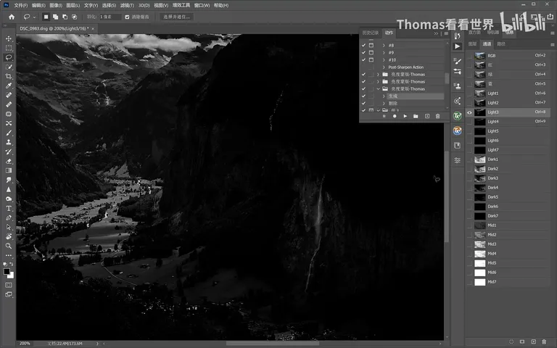Image resolution: width=557 pixels, height=348 pixels.
Task: Choose New Selection mode icon
Action: [x=46, y=17]
